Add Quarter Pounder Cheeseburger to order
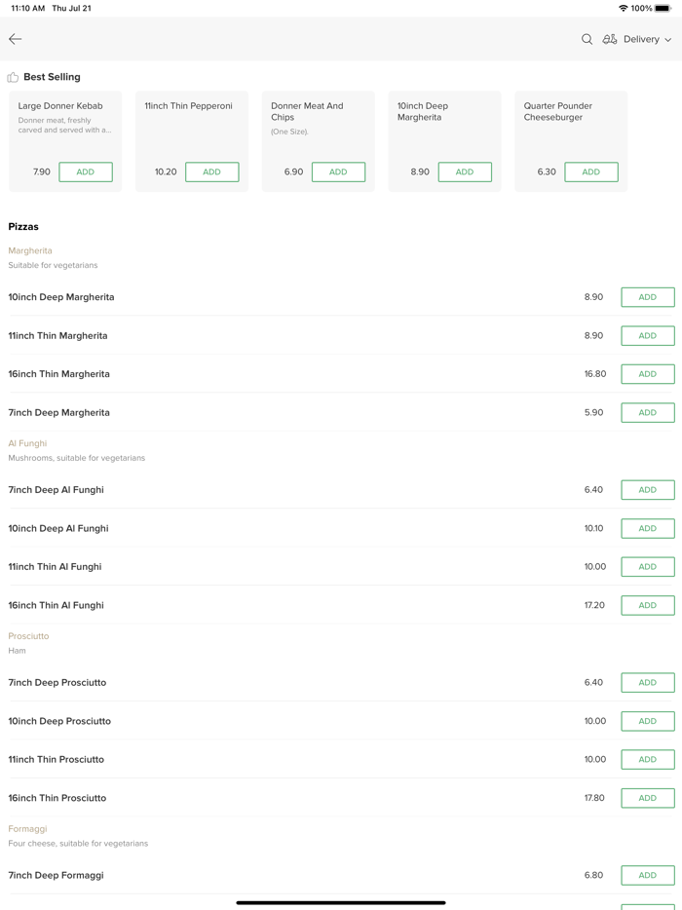The height and width of the screenshot is (910, 682). point(590,172)
